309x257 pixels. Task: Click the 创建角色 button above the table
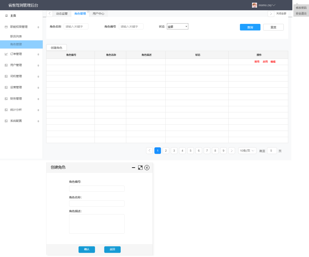56,48
